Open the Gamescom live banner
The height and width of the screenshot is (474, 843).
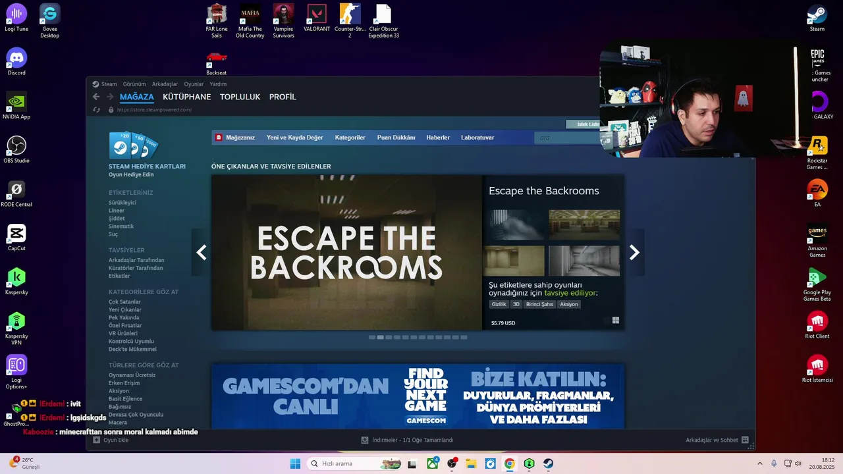pos(418,396)
